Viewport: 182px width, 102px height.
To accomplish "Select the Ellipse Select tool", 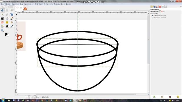I will pyautogui.click(x=7, y=10).
